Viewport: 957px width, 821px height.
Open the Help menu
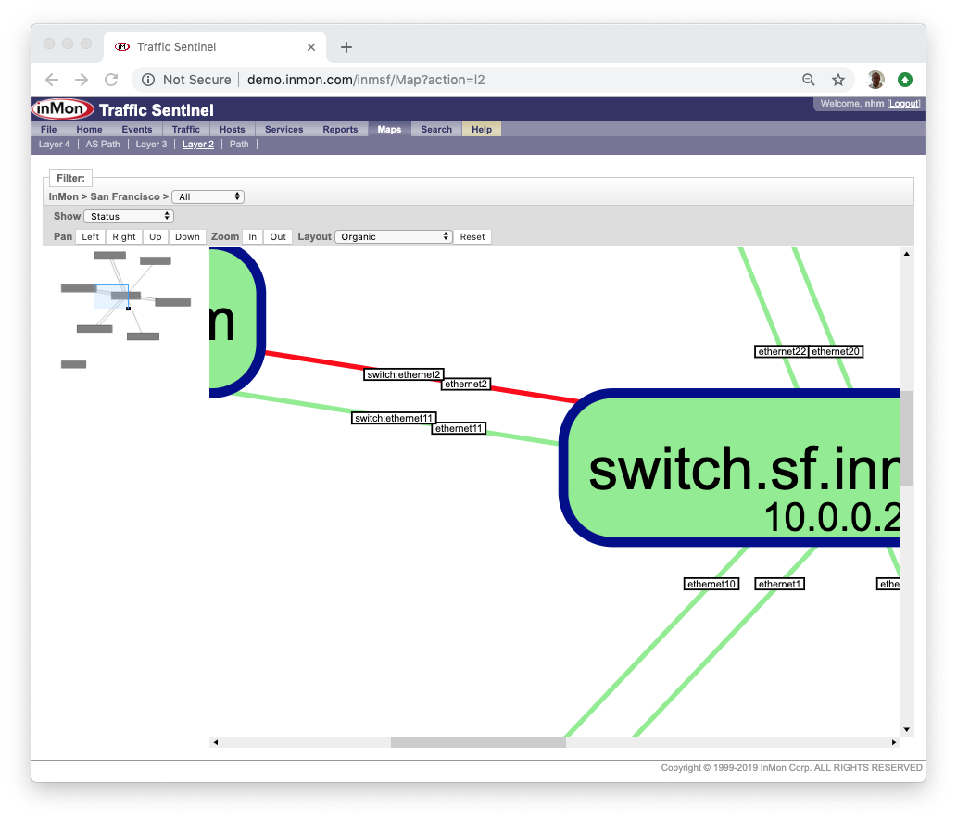pos(482,130)
